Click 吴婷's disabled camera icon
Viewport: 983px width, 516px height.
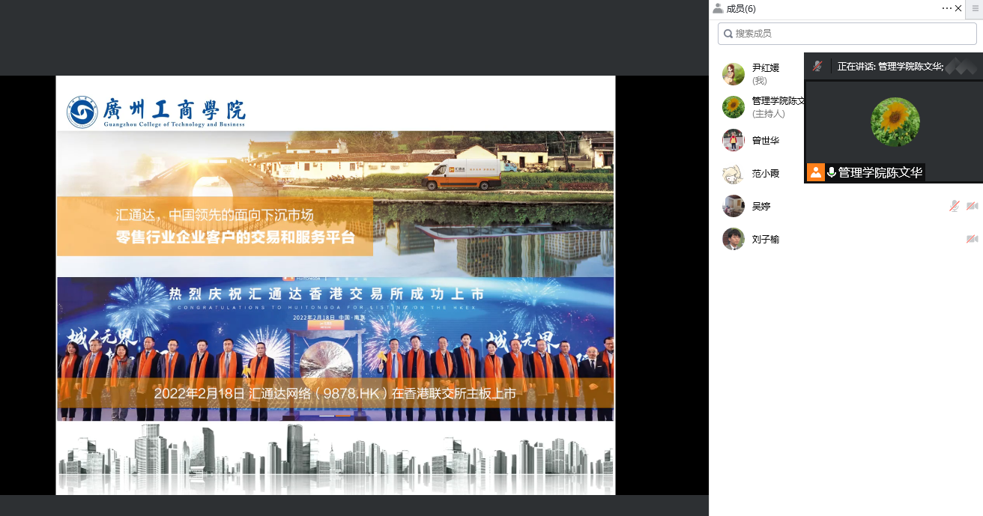tap(972, 206)
